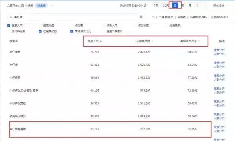
Task: Enable the 交易指数 metric
Action: click(x=175, y=25)
